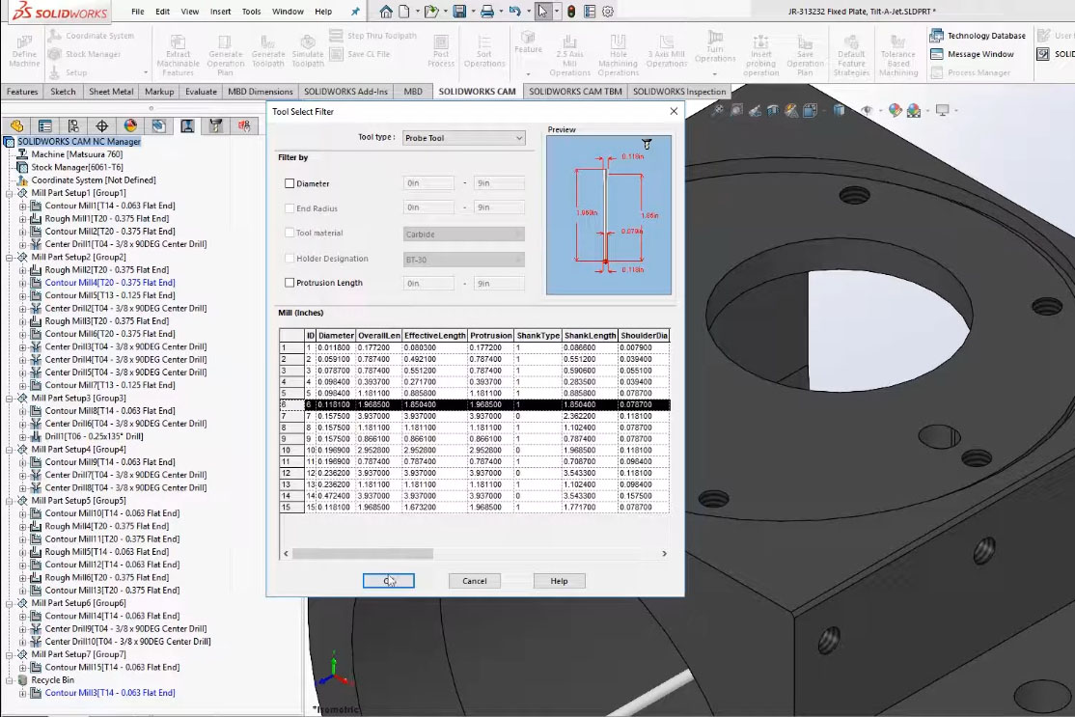Click the tool table horizontal scrollbar thumb
This screenshot has width=1075, height=717.
[x=363, y=553]
